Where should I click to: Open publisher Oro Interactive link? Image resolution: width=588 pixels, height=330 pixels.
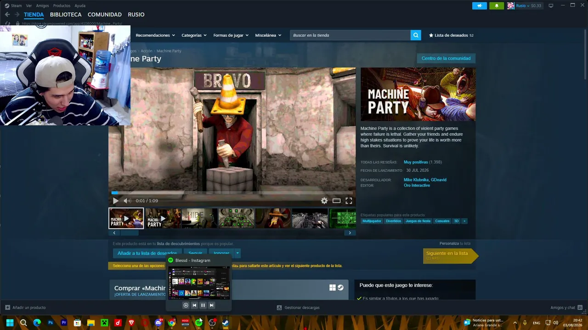pyautogui.click(x=417, y=185)
